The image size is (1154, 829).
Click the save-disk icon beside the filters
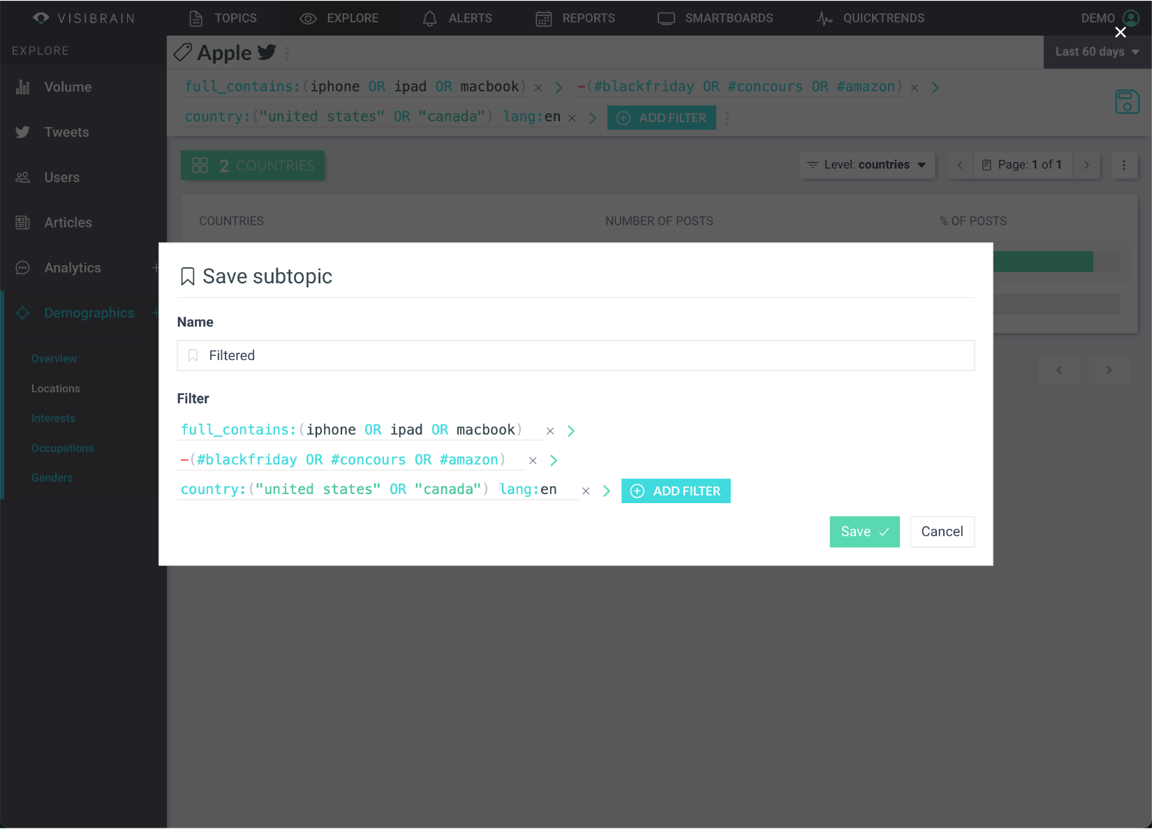tap(1127, 102)
